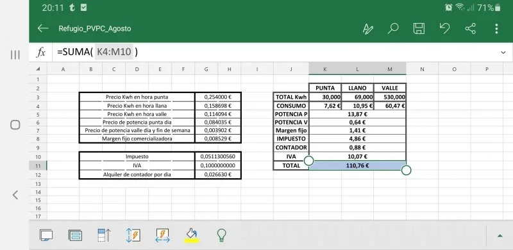The height and width of the screenshot is (250, 513).
Task: Open the comment note icon in bottom toolbar
Action: pos(46,235)
